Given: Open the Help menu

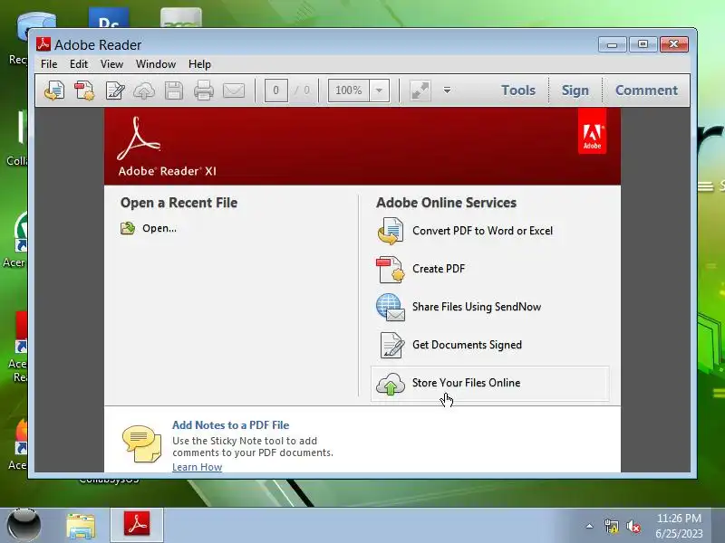Looking at the screenshot, I should (x=199, y=64).
